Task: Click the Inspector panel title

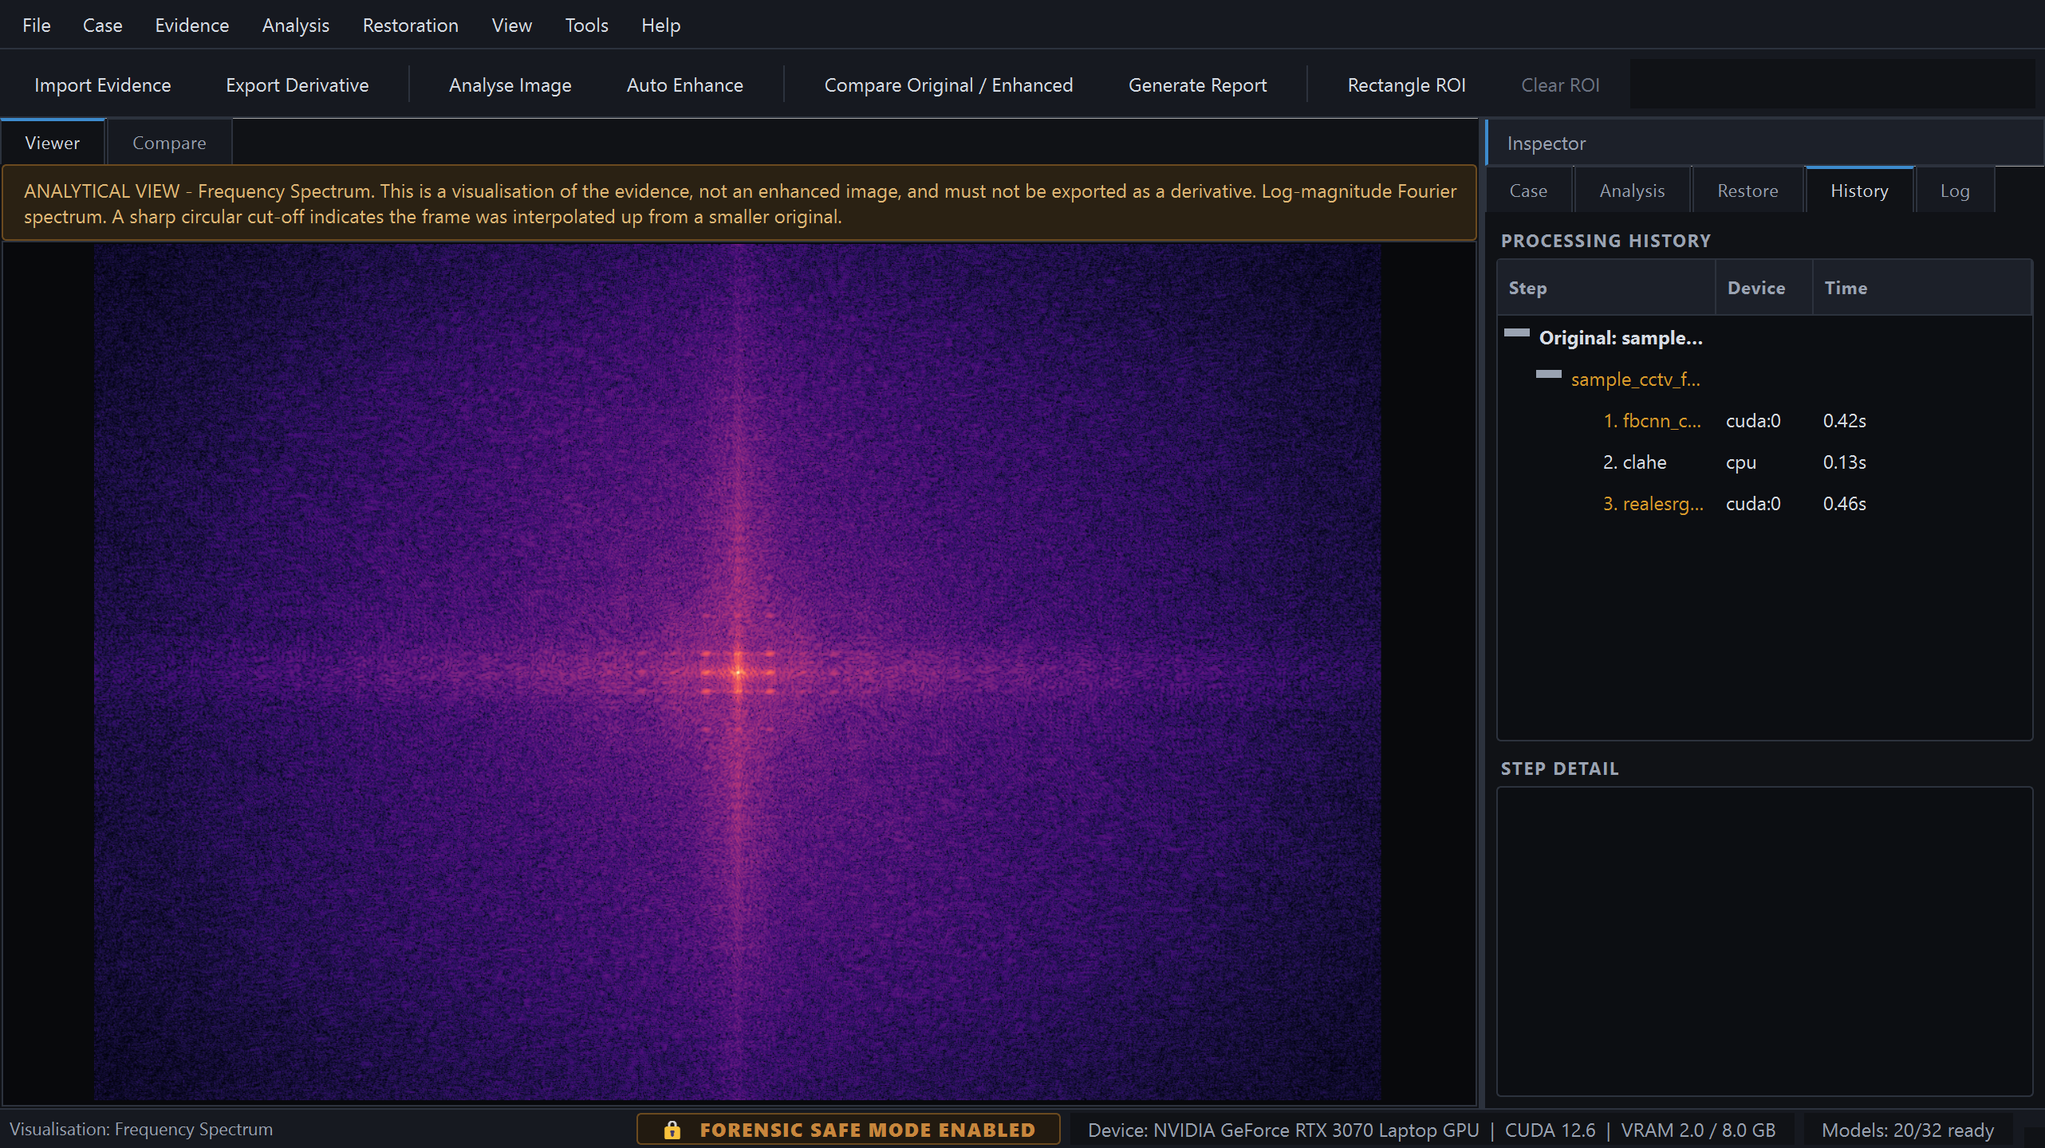Action: [1546, 143]
